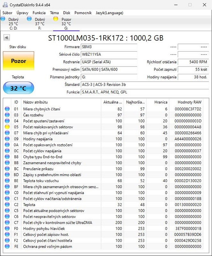Click the status dot for attribute C7
Viewport: 212px width, 256px height.
click(x=7, y=222)
